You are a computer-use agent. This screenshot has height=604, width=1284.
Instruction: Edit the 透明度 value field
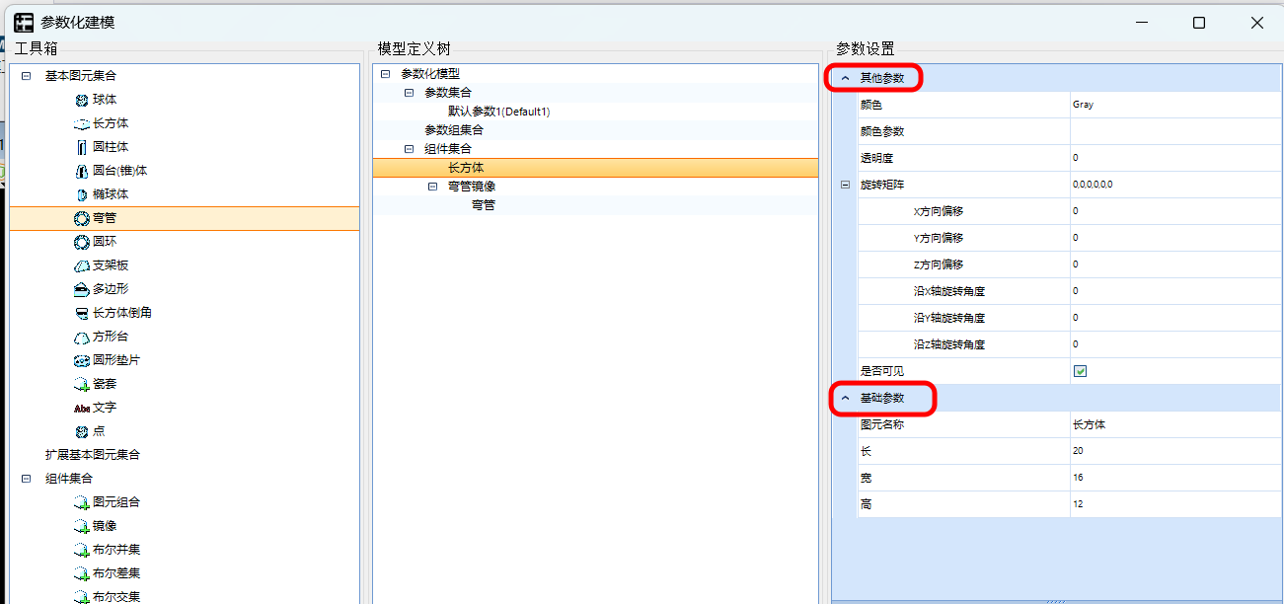(x=1174, y=157)
